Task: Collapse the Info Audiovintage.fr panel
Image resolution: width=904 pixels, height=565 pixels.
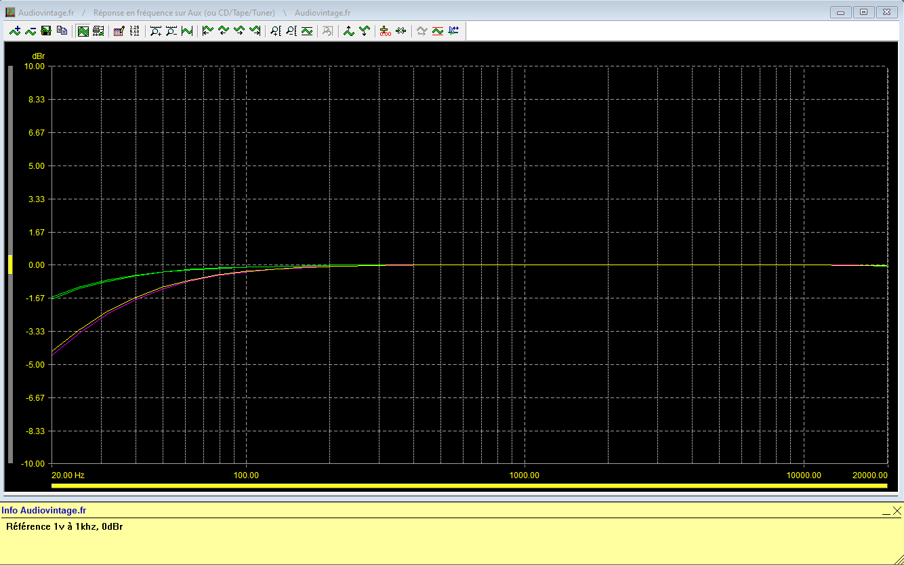Action: coord(886,511)
